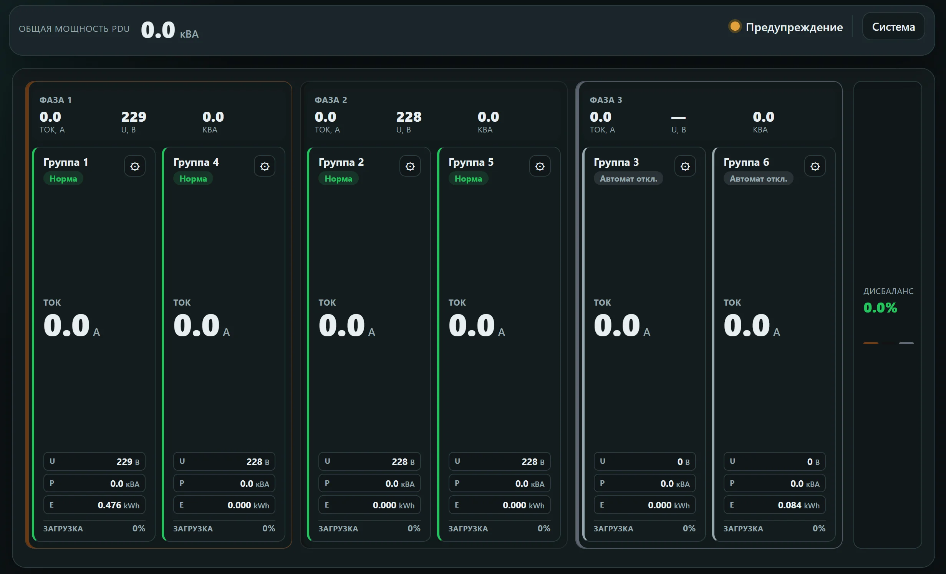Select the Группа 3 title
This screenshot has width=946, height=574.
pyautogui.click(x=616, y=162)
